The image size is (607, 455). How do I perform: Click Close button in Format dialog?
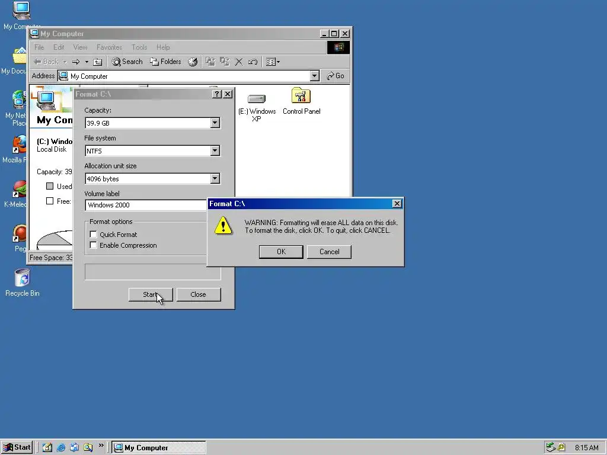tap(199, 294)
